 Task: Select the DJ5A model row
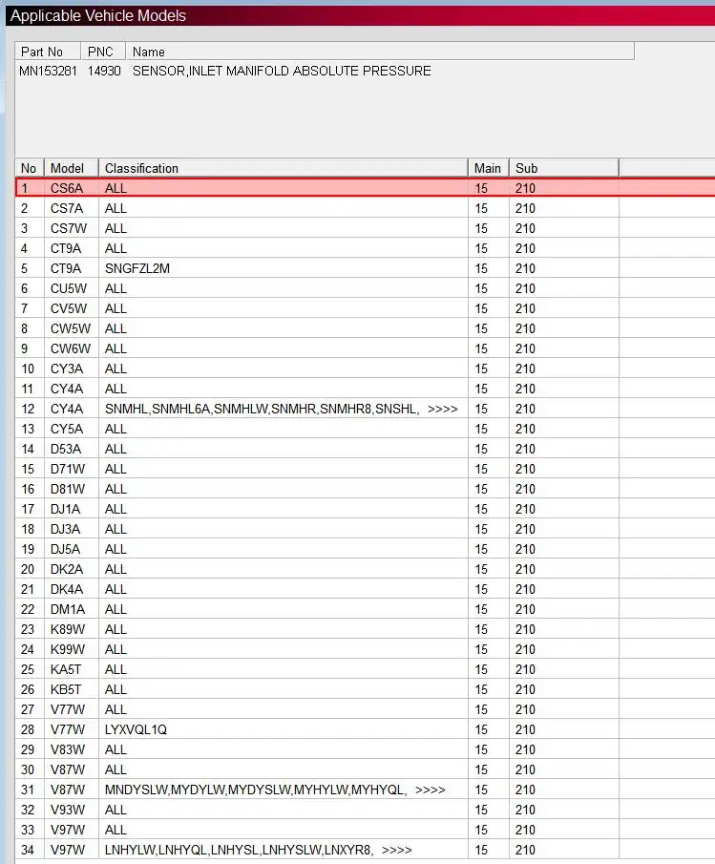[366, 549]
